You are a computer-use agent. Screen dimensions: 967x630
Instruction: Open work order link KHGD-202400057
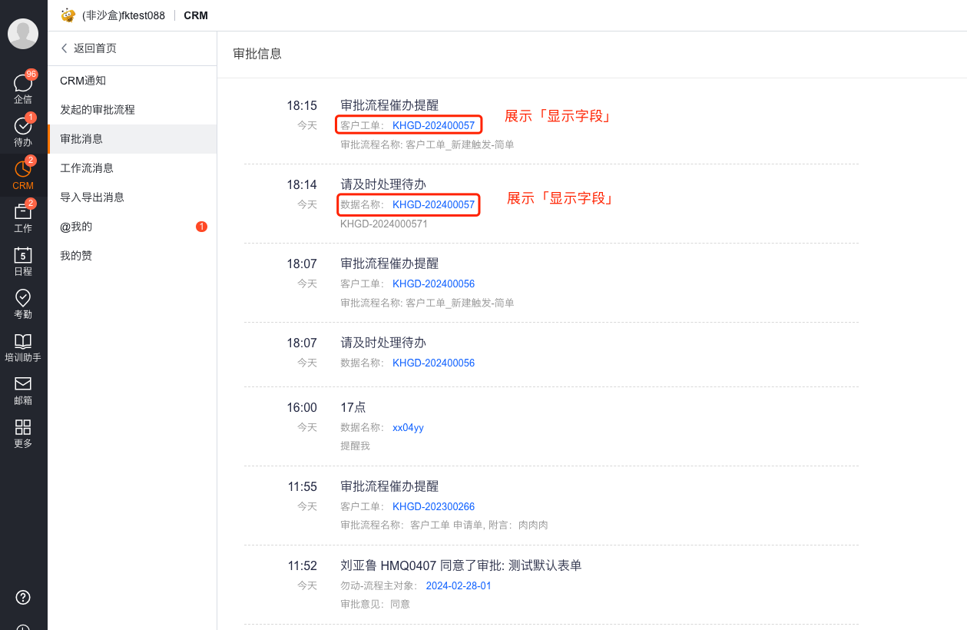(x=433, y=124)
